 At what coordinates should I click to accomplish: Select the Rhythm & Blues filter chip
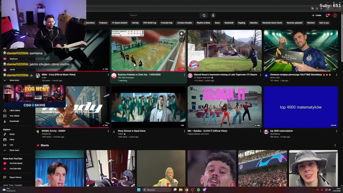(x=203, y=23)
